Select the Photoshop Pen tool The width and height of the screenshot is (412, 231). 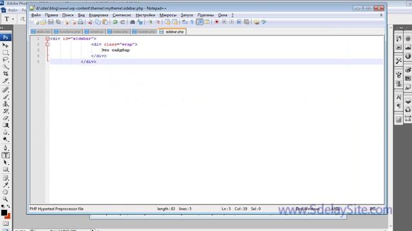[5, 148]
